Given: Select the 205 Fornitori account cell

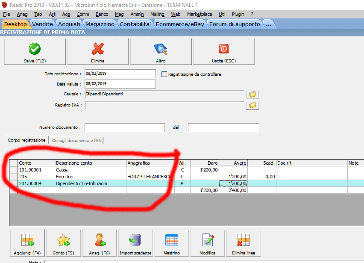Looking at the screenshot, I should pyautogui.click(x=36, y=177).
